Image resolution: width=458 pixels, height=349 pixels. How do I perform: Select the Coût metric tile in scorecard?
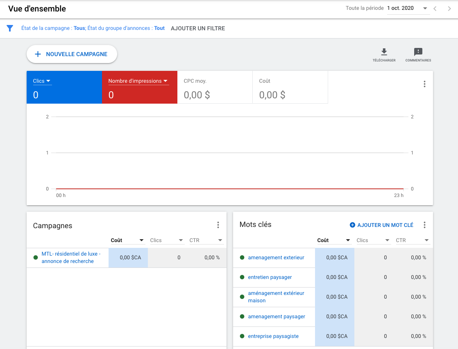tap(290, 87)
